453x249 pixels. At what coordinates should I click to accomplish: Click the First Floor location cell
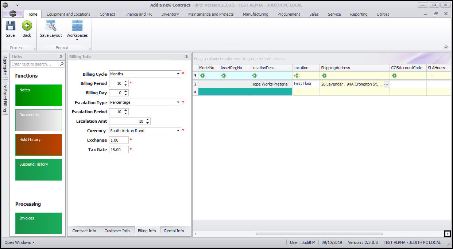306,84
